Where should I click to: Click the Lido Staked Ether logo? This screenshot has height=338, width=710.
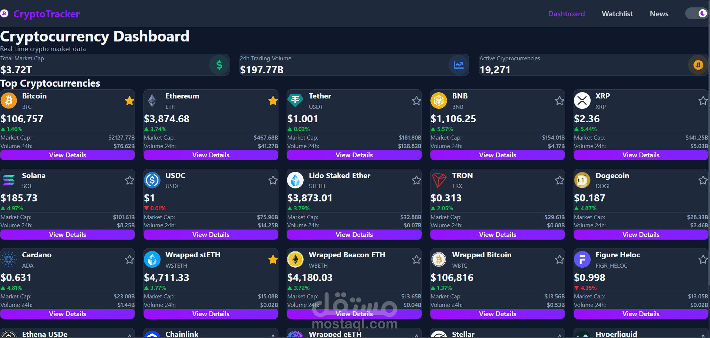coord(295,180)
